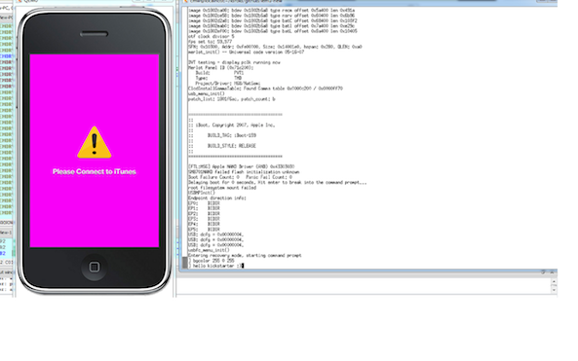The width and height of the screenshot is (578, 361).
Task: Click the gray block marker beside the prompt
Action: (184, 263)
